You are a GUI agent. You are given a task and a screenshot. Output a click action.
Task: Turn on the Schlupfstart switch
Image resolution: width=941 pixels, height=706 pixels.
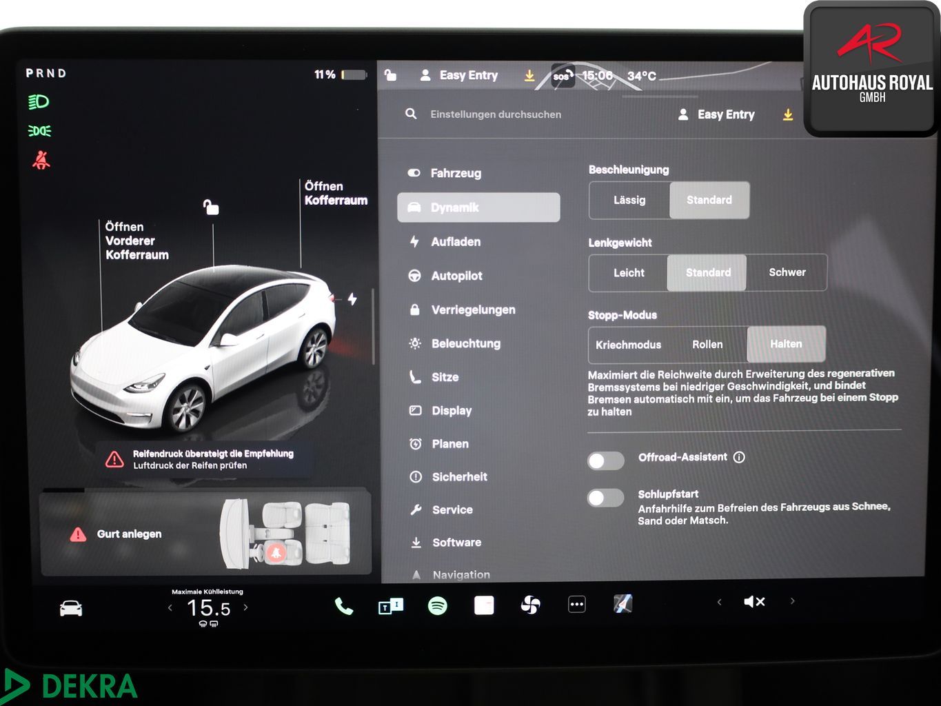[605, 498]
